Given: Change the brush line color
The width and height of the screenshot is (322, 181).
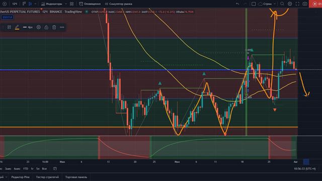Looking at the screenshot, I should pos(17,27).
